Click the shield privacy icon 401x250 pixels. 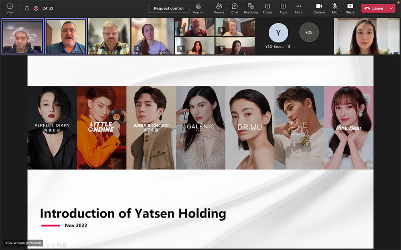[x=27, y=8]
